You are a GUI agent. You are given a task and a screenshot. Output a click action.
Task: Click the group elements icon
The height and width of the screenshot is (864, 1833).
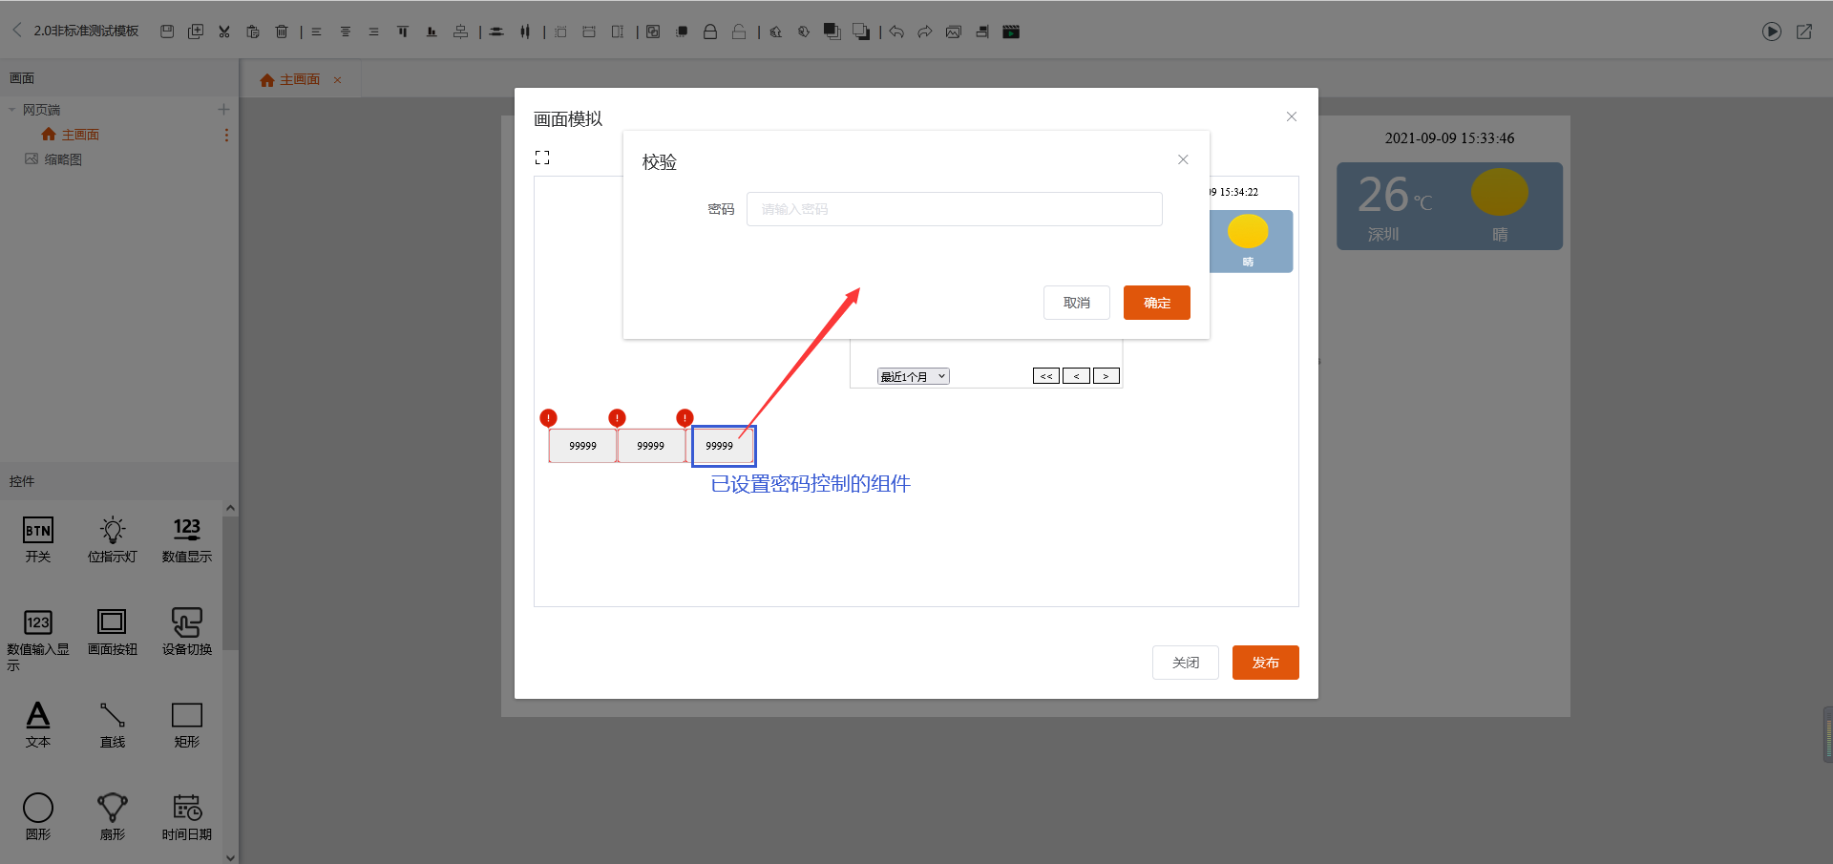pos(653,32)
